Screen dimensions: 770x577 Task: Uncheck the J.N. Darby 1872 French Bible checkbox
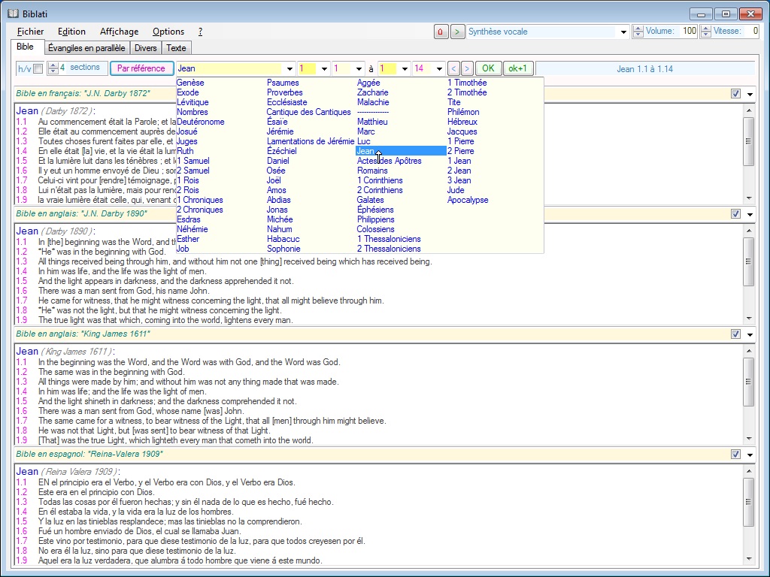[735, 94]
